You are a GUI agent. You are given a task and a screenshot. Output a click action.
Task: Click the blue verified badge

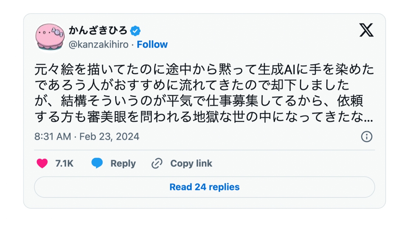[135, 31]
